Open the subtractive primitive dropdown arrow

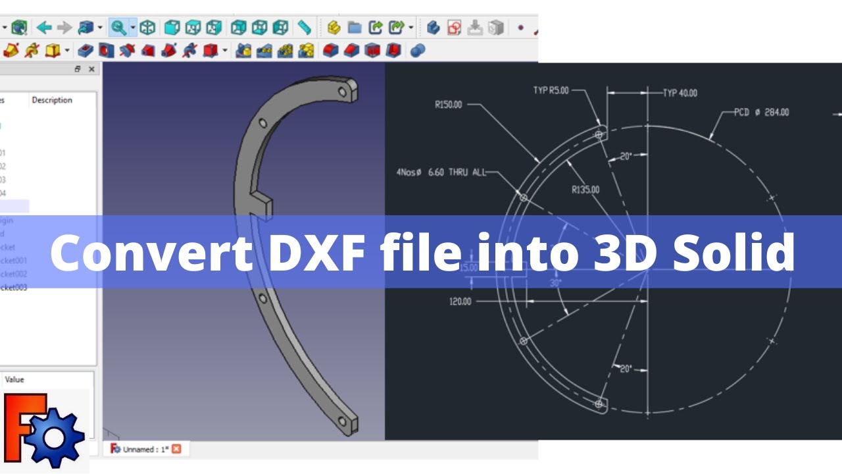pyautogui.click(x=225, y=50)
